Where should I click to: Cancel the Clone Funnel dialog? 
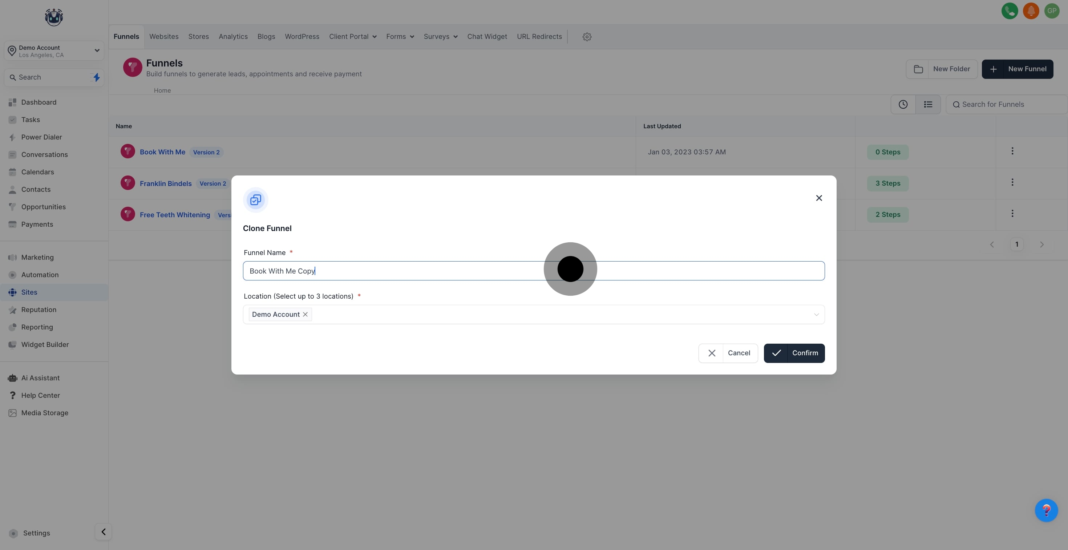[x=728, y=353]
